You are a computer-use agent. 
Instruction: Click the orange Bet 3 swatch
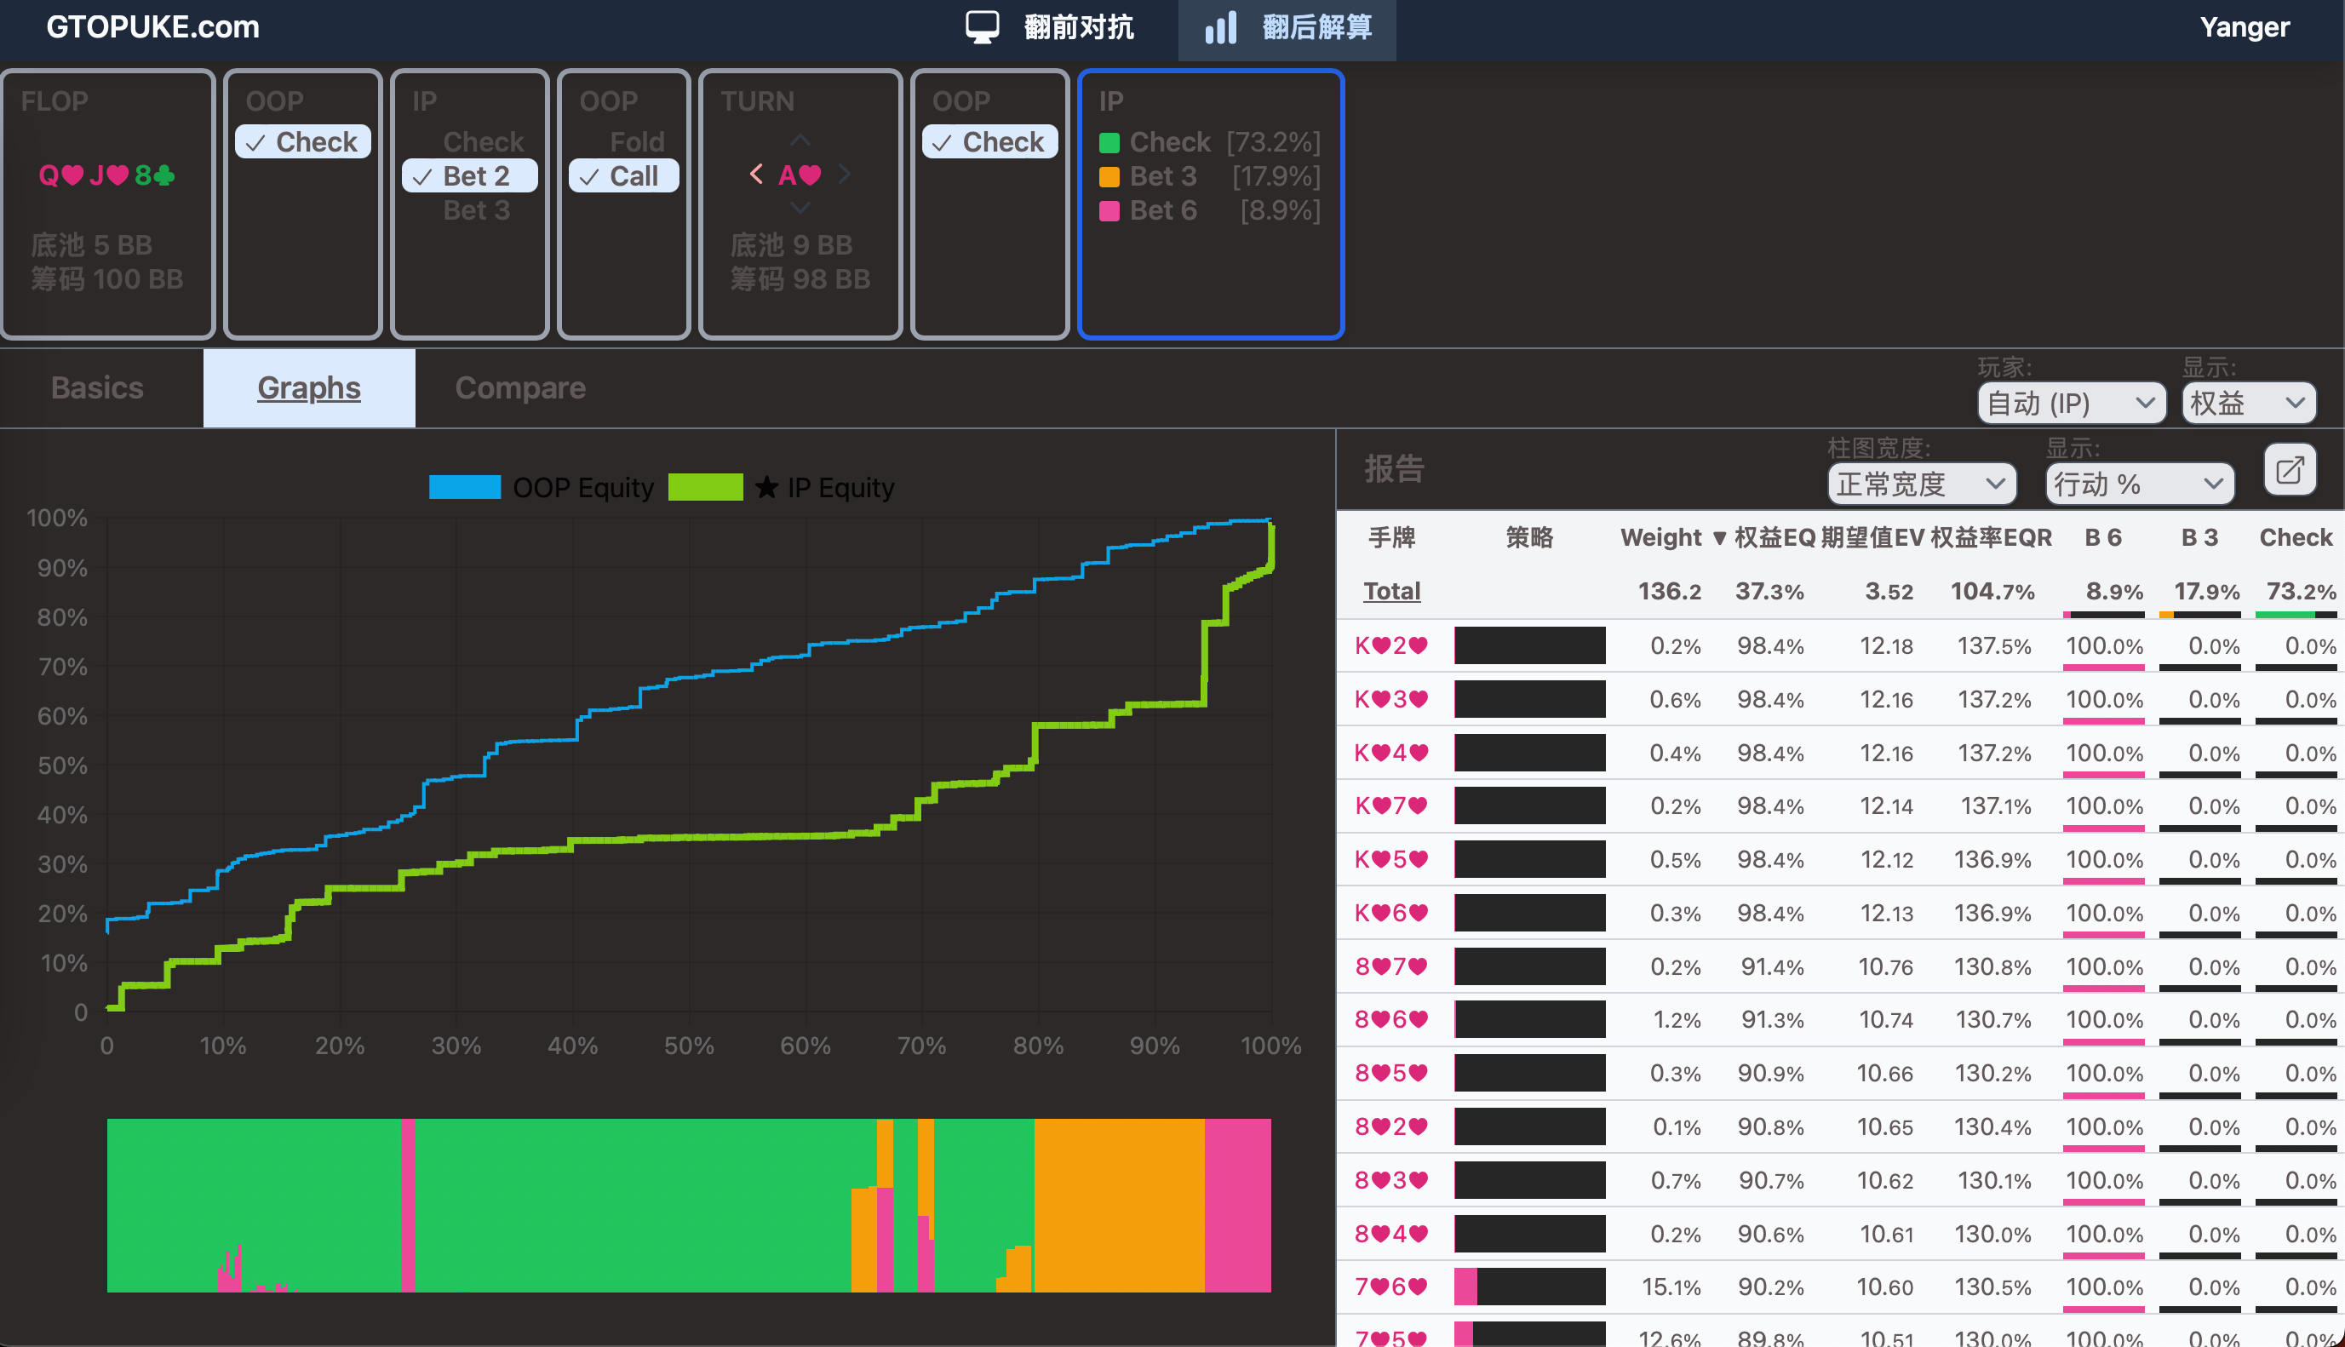point(1109,178)
